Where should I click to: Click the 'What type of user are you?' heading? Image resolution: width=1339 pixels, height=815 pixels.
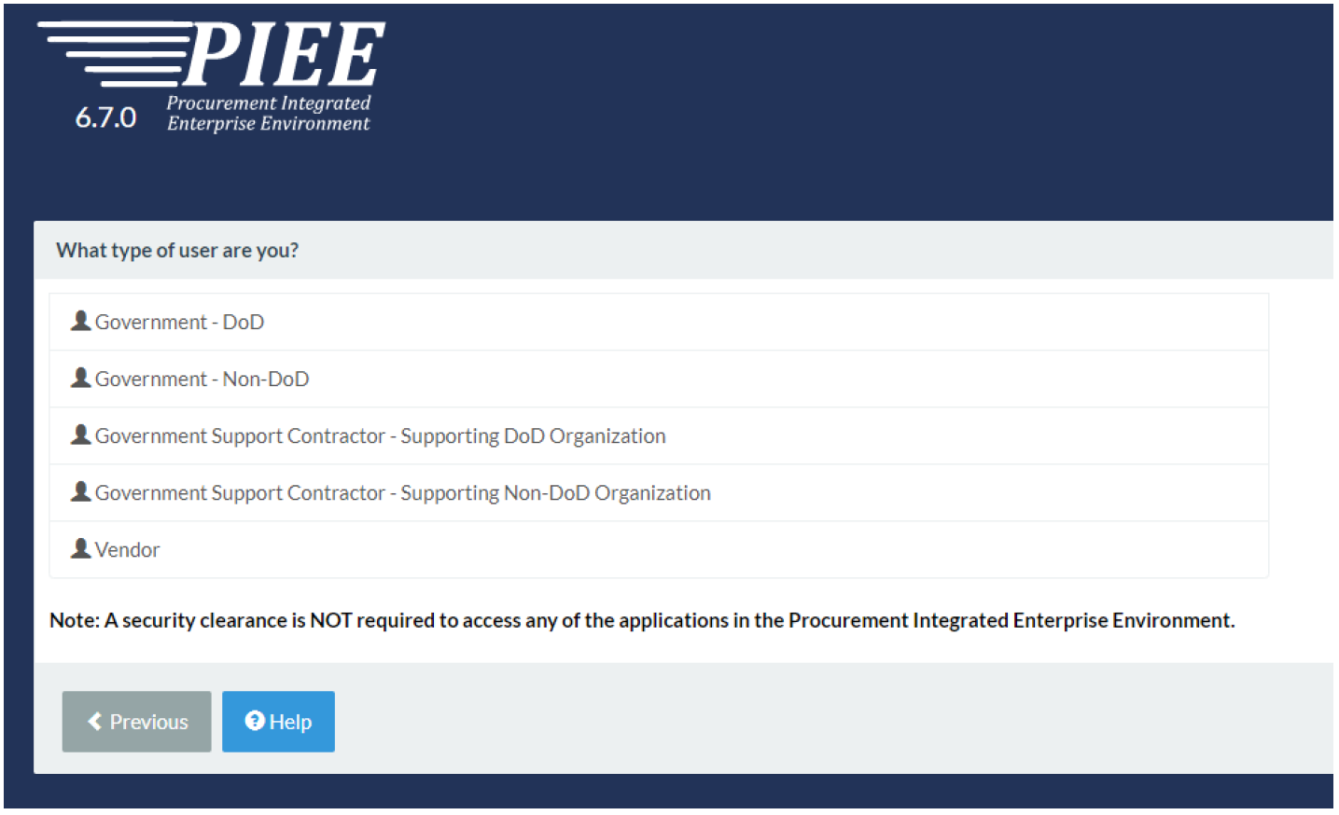point(177,250)
